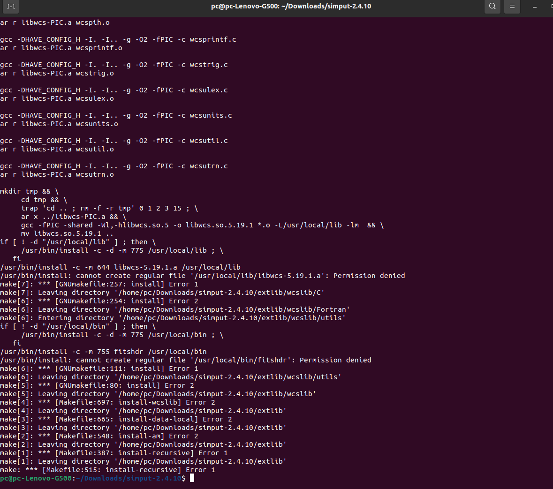The image size is (553, 489).
Task: Select the gcc line compiling wcsprintf.c
Action: pyautogui.click(x=118, y=39)
